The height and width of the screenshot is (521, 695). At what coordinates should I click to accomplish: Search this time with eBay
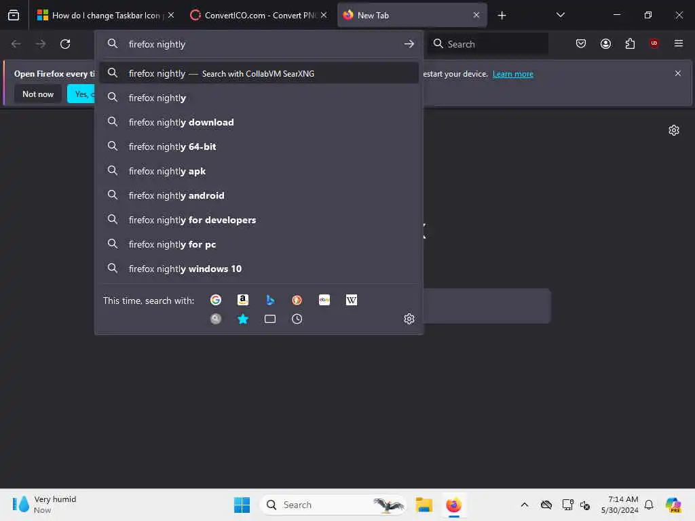pos(324,300)
